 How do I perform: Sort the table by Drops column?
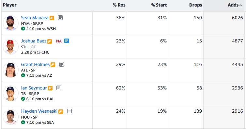[x=195, y=5]
